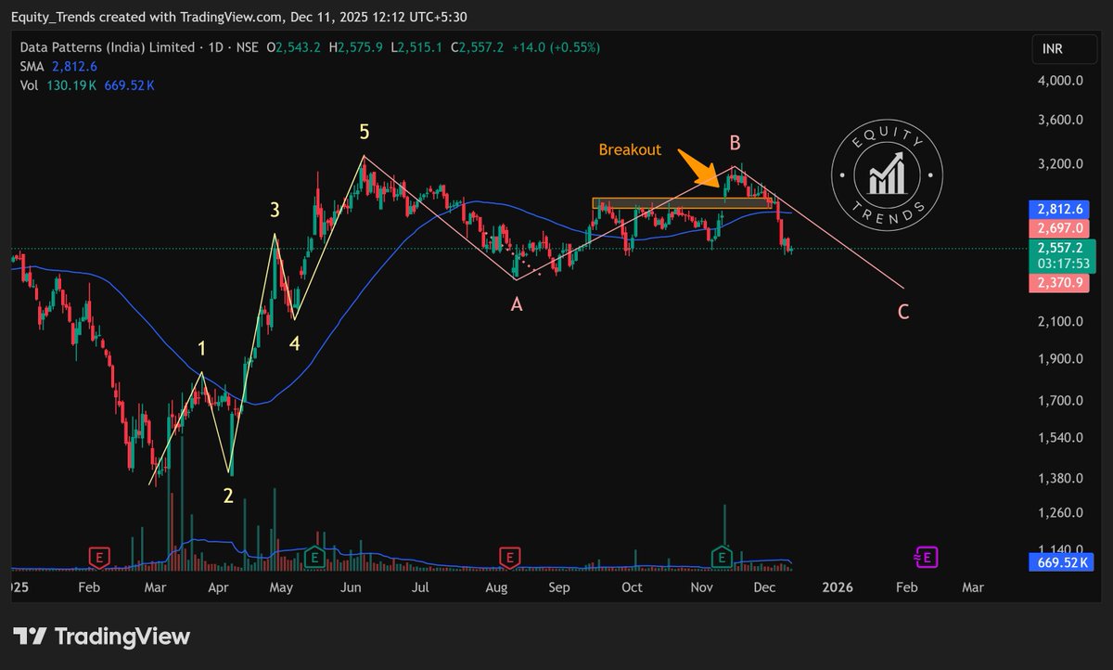Open the purple upcoming earnings E marker
Screen dimensions: 1113x670
coord(927,557)
